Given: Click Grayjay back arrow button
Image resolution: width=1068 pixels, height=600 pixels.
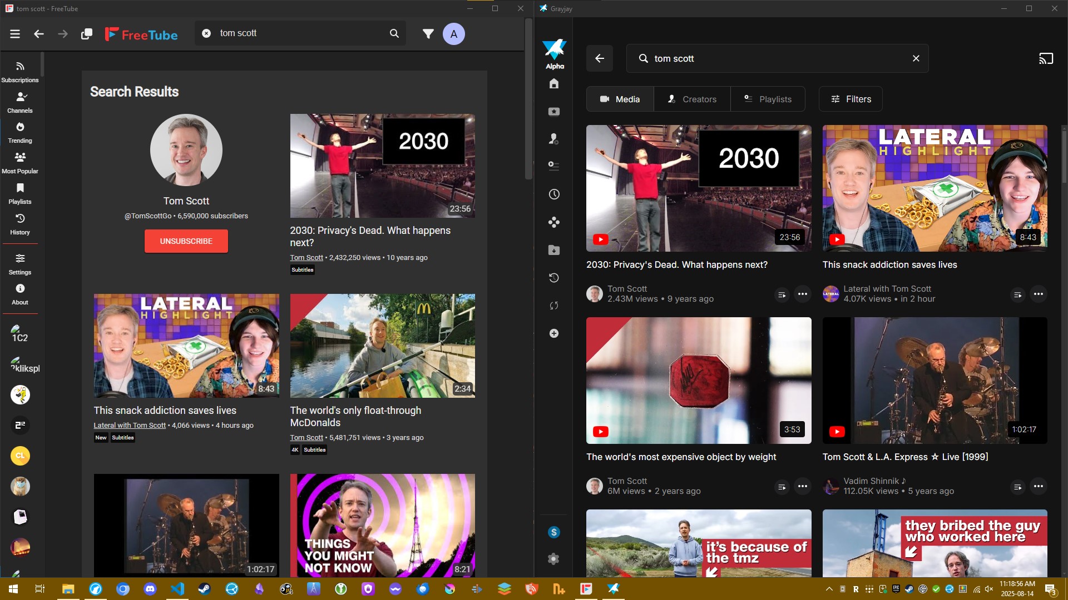Looking at the screenshot, I should click(600, 58).
